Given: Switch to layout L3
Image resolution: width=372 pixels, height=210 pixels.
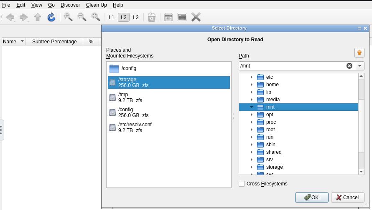Looking at the screenshot, I should 136,17.
